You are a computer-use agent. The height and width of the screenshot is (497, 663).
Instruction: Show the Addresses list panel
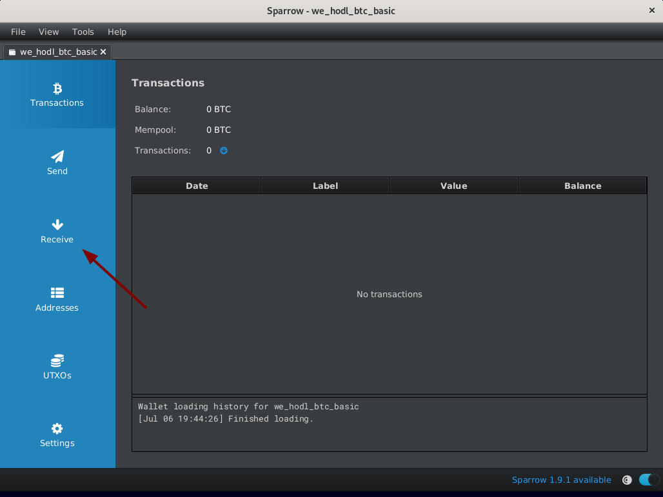point(57,299)
